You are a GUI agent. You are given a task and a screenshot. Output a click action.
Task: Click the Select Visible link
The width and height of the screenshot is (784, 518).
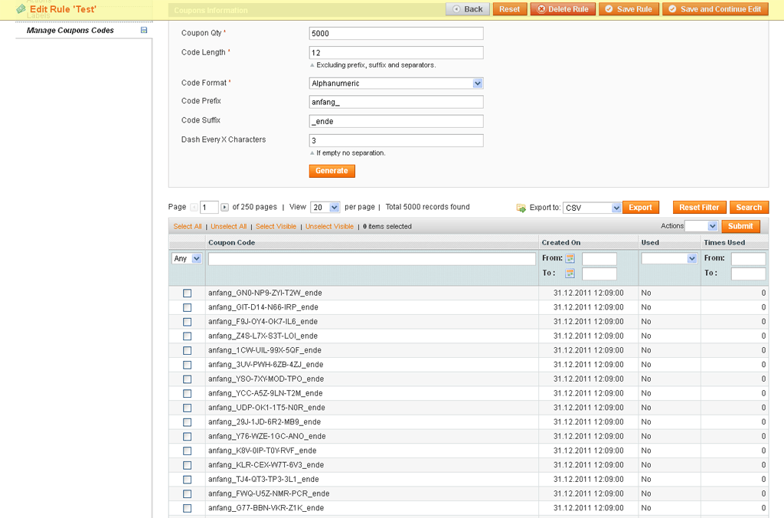point(276,227)
